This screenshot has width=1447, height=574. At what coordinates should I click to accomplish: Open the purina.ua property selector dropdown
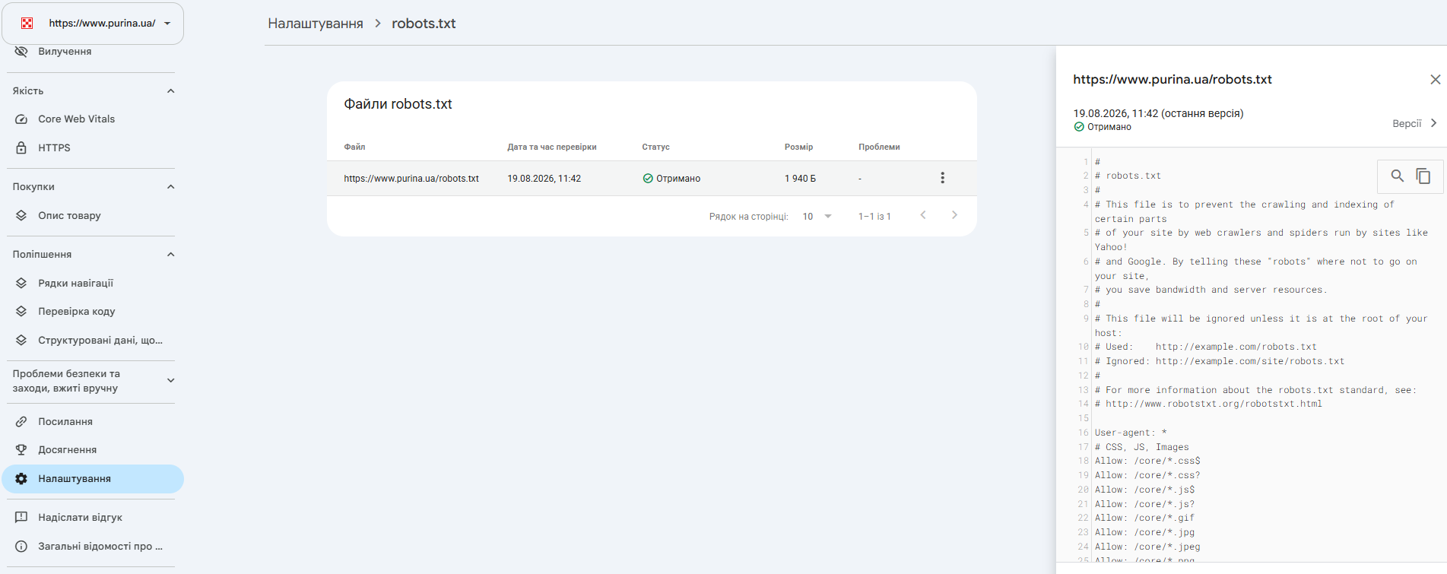pyautogui.click(x=93, y=24)
